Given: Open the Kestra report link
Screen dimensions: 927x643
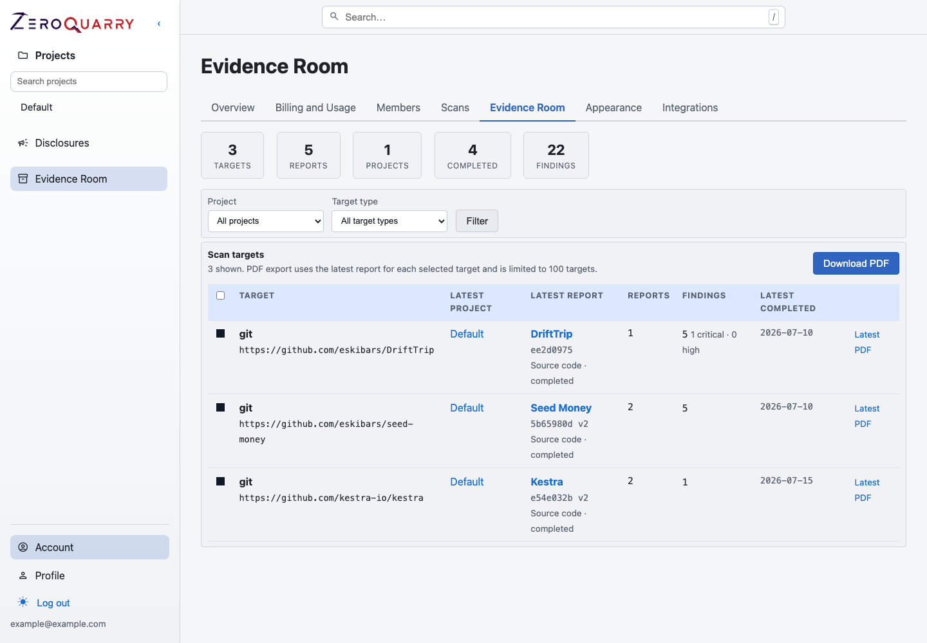Looking at the screenshot, I should (x=547, y=482).
